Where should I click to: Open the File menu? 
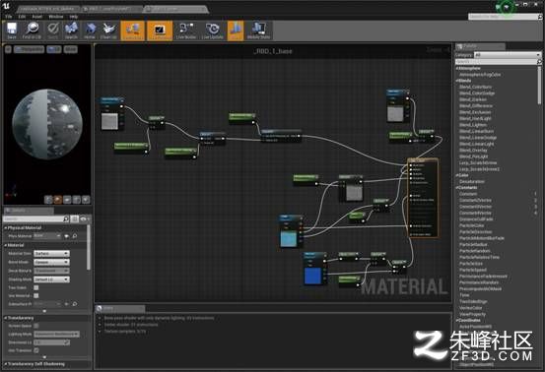pyautogui.click(x=9, y=17)
